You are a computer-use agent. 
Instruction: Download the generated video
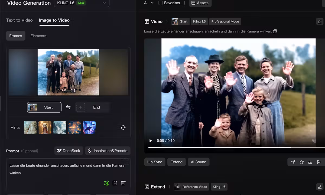click(x=310, y=162)
